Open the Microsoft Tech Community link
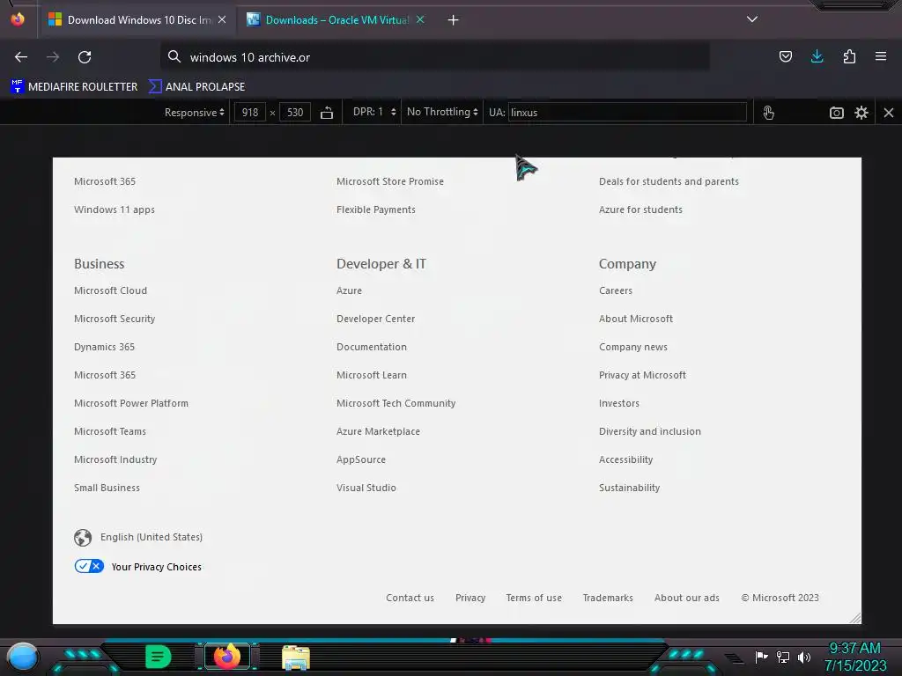 pos(396,403)
